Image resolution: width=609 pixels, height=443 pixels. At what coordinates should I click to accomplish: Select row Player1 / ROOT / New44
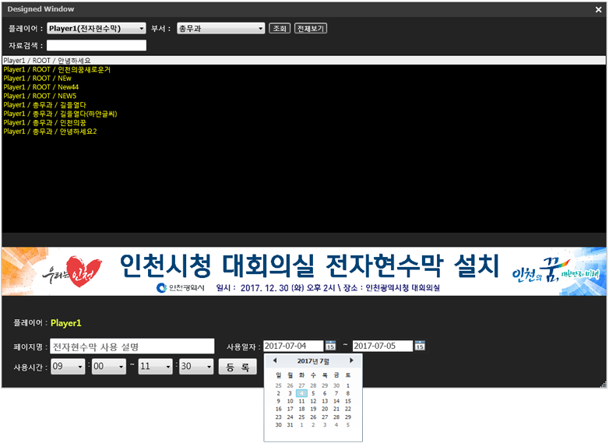(x=304, y=87)
